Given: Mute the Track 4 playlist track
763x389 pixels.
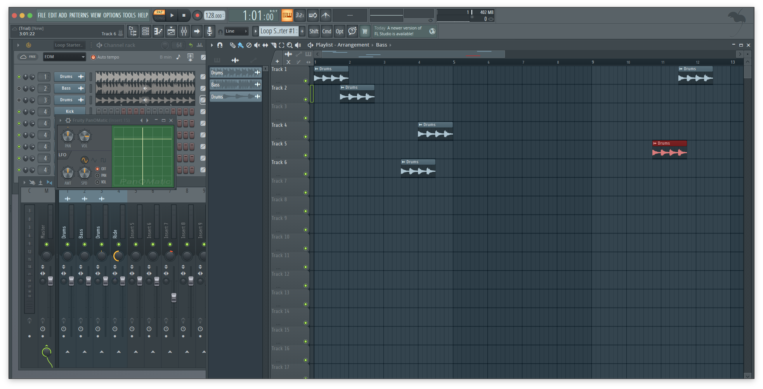Looking at the screenshot, I should click(x=305, y=137).
